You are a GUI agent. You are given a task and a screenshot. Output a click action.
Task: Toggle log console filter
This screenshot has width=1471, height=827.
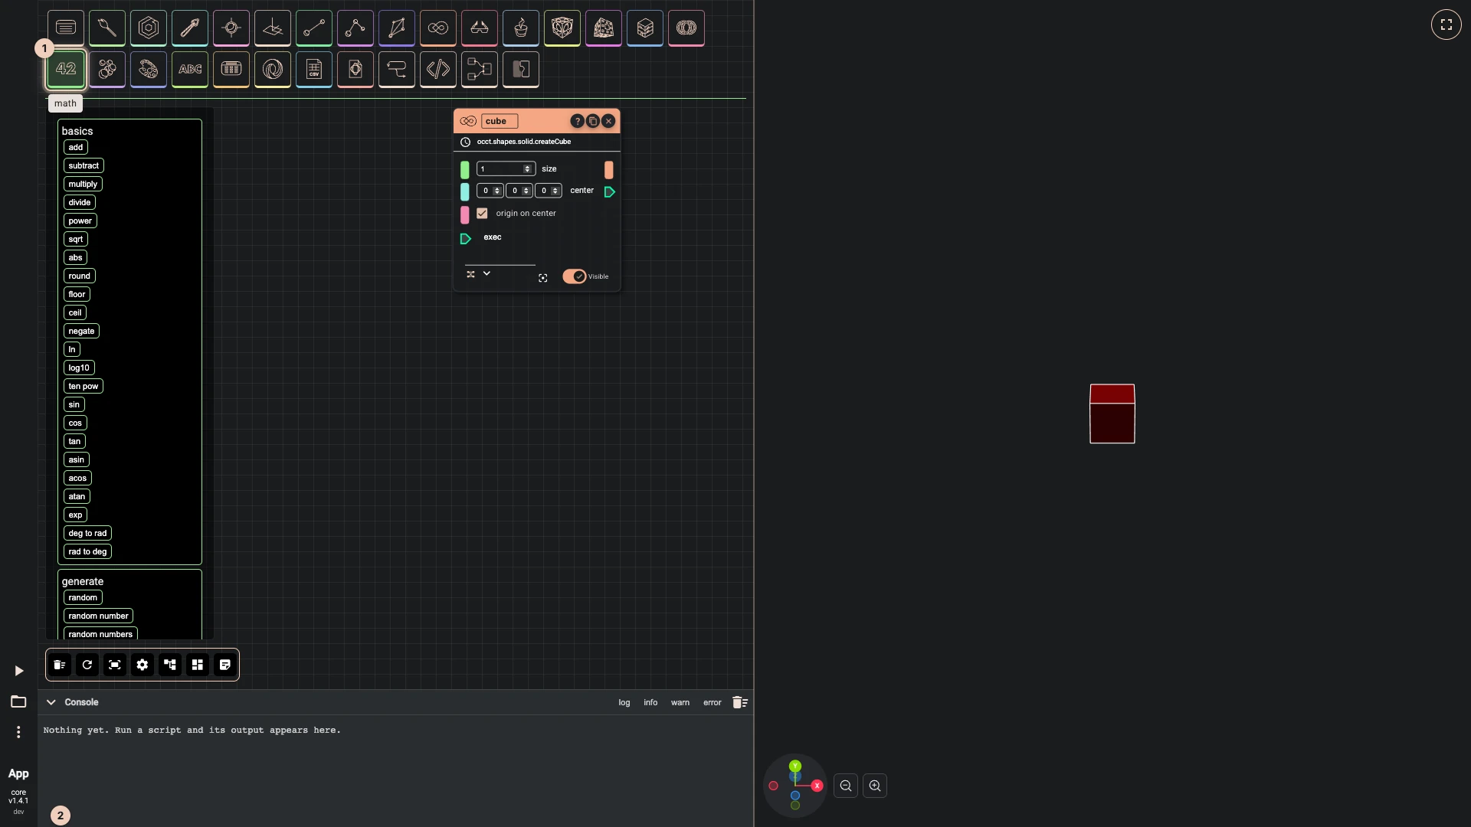624,702
